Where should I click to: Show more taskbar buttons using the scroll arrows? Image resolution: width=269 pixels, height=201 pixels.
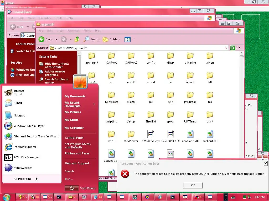coord(226,197)
